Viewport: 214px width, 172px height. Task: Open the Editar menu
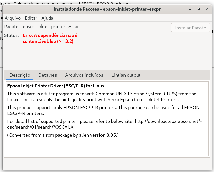(x=31, y=18)
